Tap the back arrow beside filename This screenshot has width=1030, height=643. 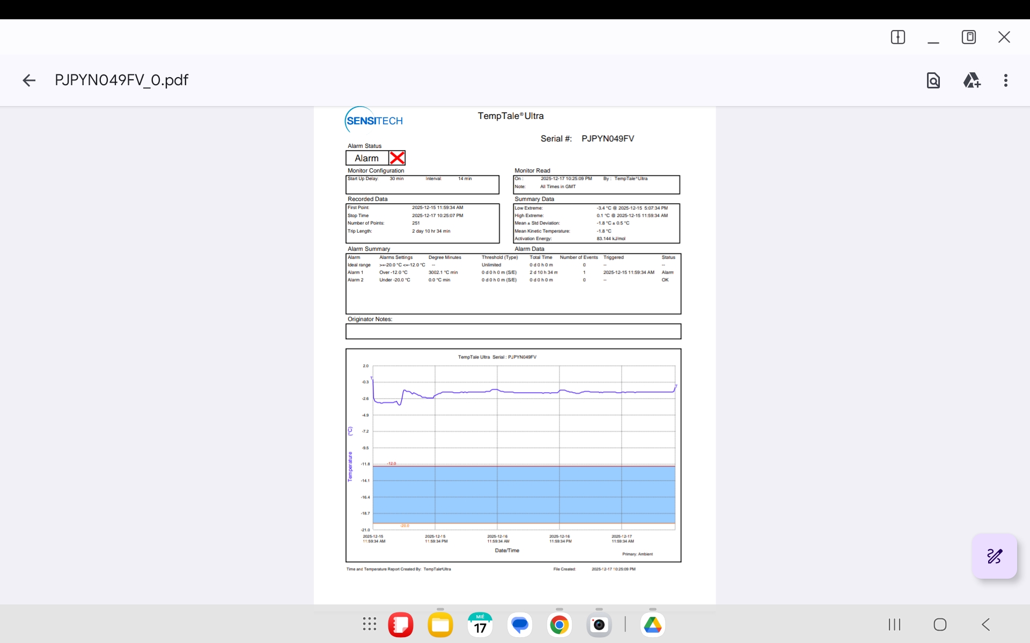coord(29,80)
